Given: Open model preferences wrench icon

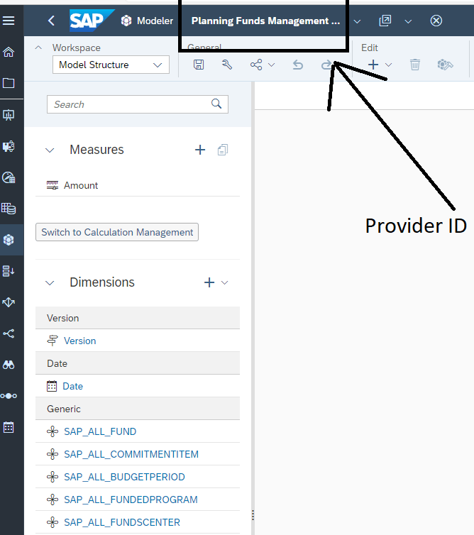Looking at the screenshot, I should click(x=226, y=65).
